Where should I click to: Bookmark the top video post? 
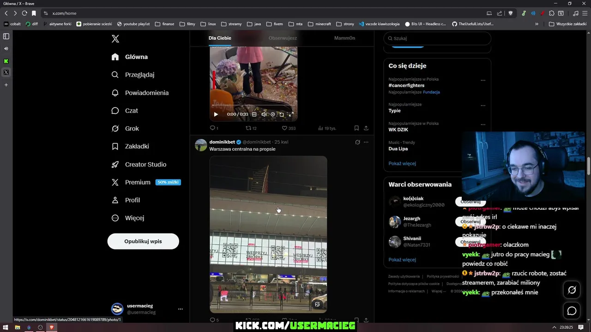[x=356, y=128]
